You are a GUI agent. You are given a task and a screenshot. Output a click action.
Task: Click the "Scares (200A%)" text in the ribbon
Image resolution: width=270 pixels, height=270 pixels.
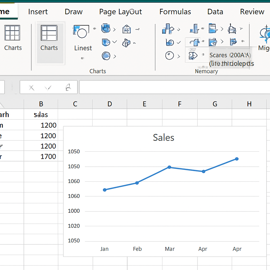tap(230, 55)
